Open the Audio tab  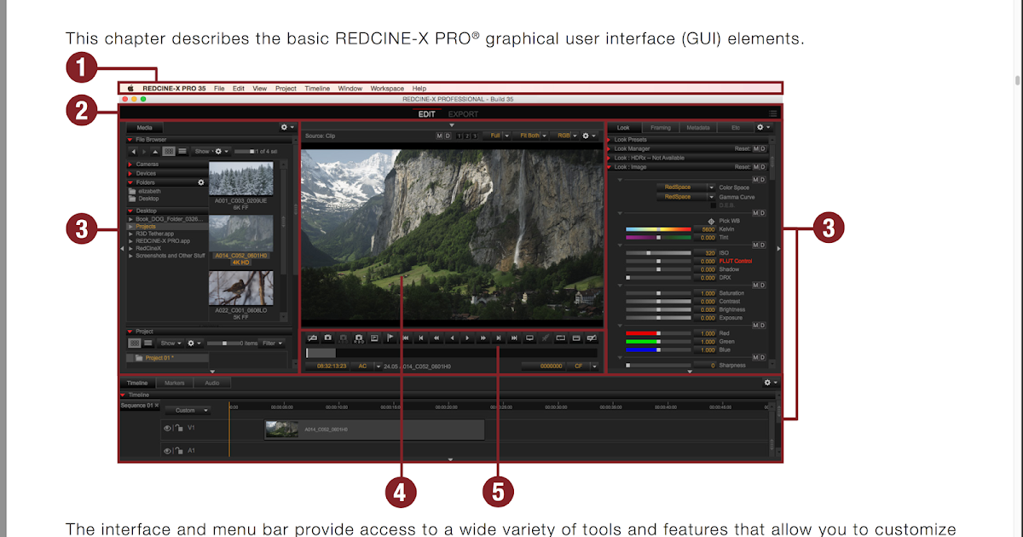click(x=211, y=384)
